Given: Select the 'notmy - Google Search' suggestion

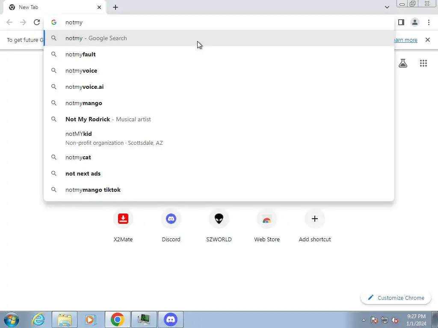Looking at the screenshot, I should (x=219, y=38).
